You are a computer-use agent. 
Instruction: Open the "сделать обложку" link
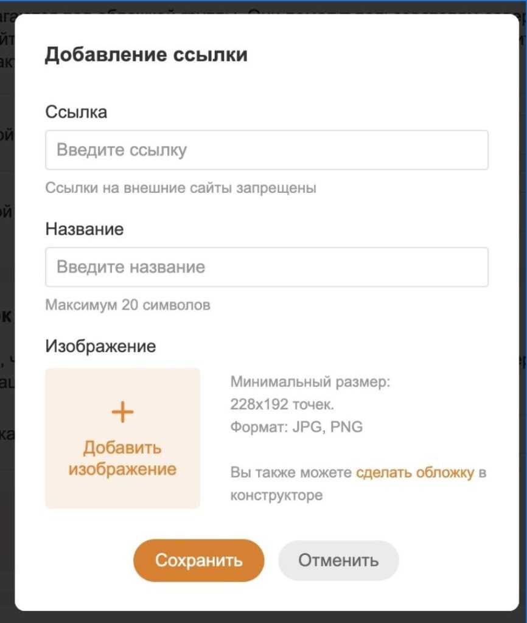414,473
